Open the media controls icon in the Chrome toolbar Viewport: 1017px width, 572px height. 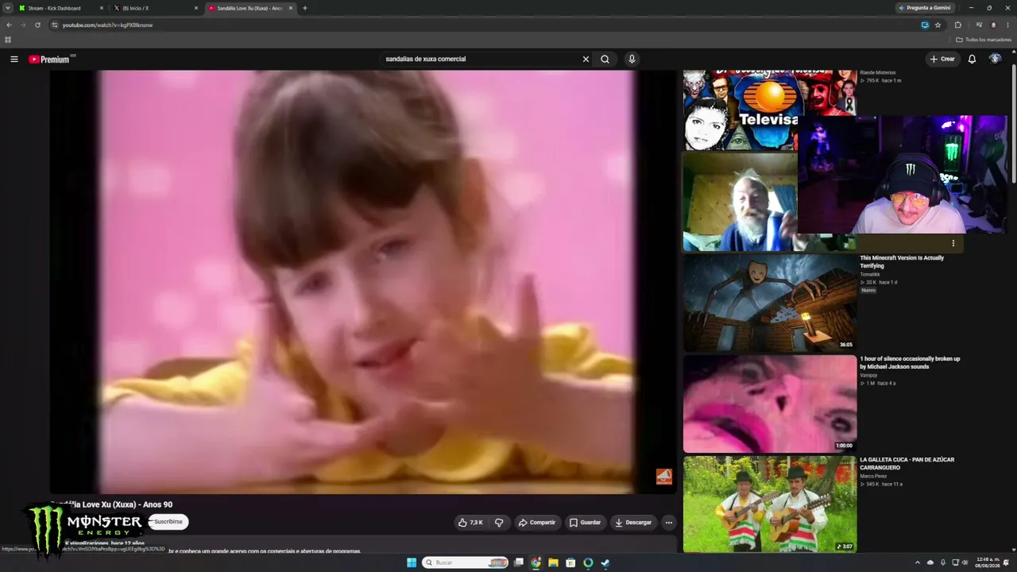(979, 25)
